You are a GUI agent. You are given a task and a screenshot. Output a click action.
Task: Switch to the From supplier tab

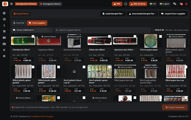[37, 23]
